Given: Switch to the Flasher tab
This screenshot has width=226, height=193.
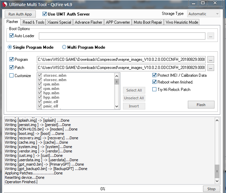Looking at the screenshot, I should 12,22.
